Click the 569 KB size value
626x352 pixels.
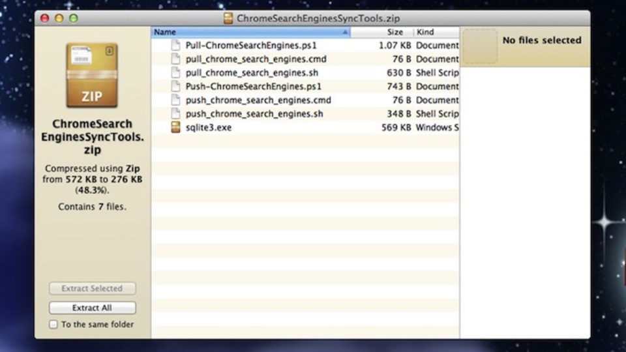coord(396,127)
